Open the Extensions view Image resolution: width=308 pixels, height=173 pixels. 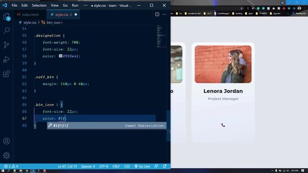[6, 74]
